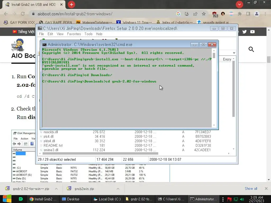This screenshot has height=203, width=271.
Task: Open 7-Zip View menu
Action: pyautogui.click(x=60, y=34)
